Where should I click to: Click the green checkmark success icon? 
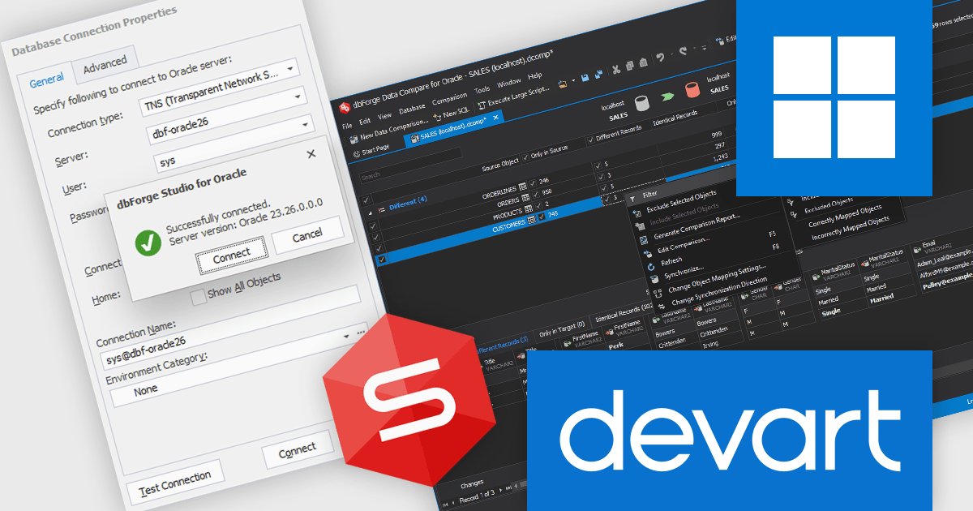coord(148,243)
